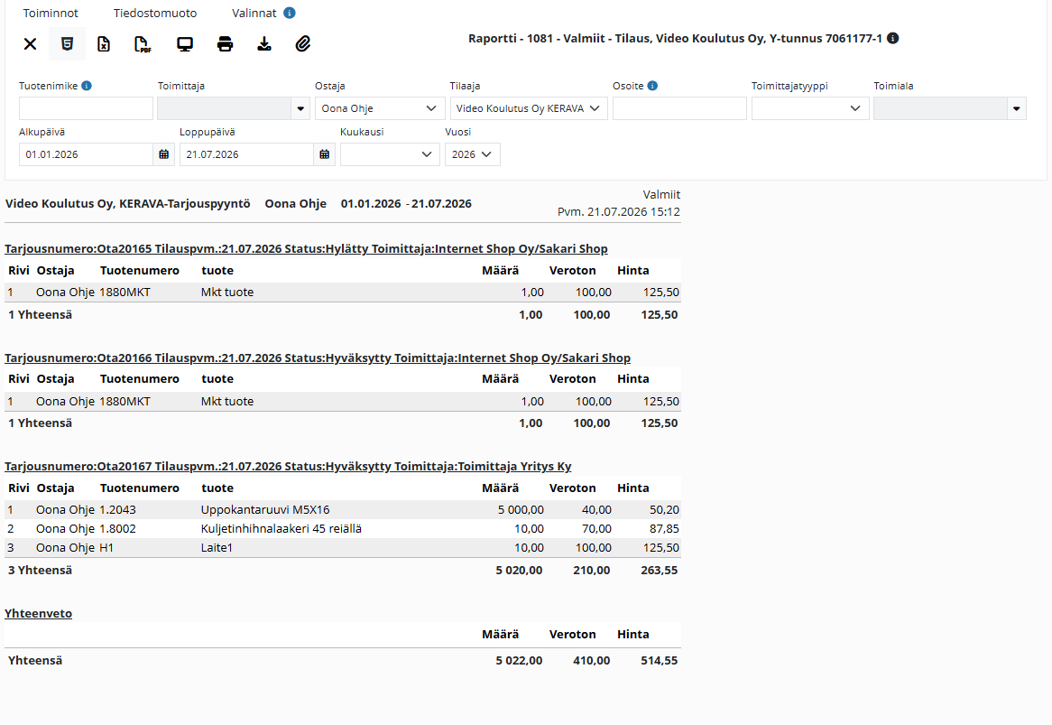Click the Loppupäivä date field 21.07.2026
Viewport: 1052px width, 725px height.
point(246,154)
